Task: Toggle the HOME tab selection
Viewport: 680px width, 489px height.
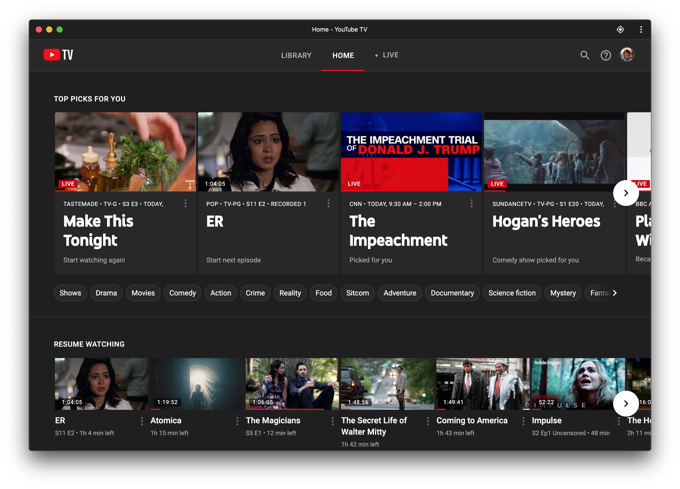Action: click(343, 55)
